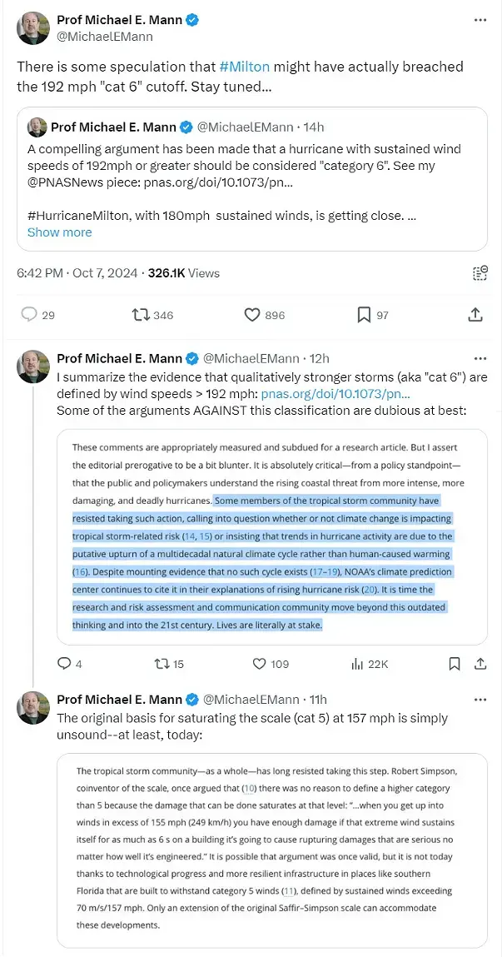The height and width of the screenshot is (957, 502).
Task: Reply to the 12h tweet with 4 replies
Action: [63, 664]
